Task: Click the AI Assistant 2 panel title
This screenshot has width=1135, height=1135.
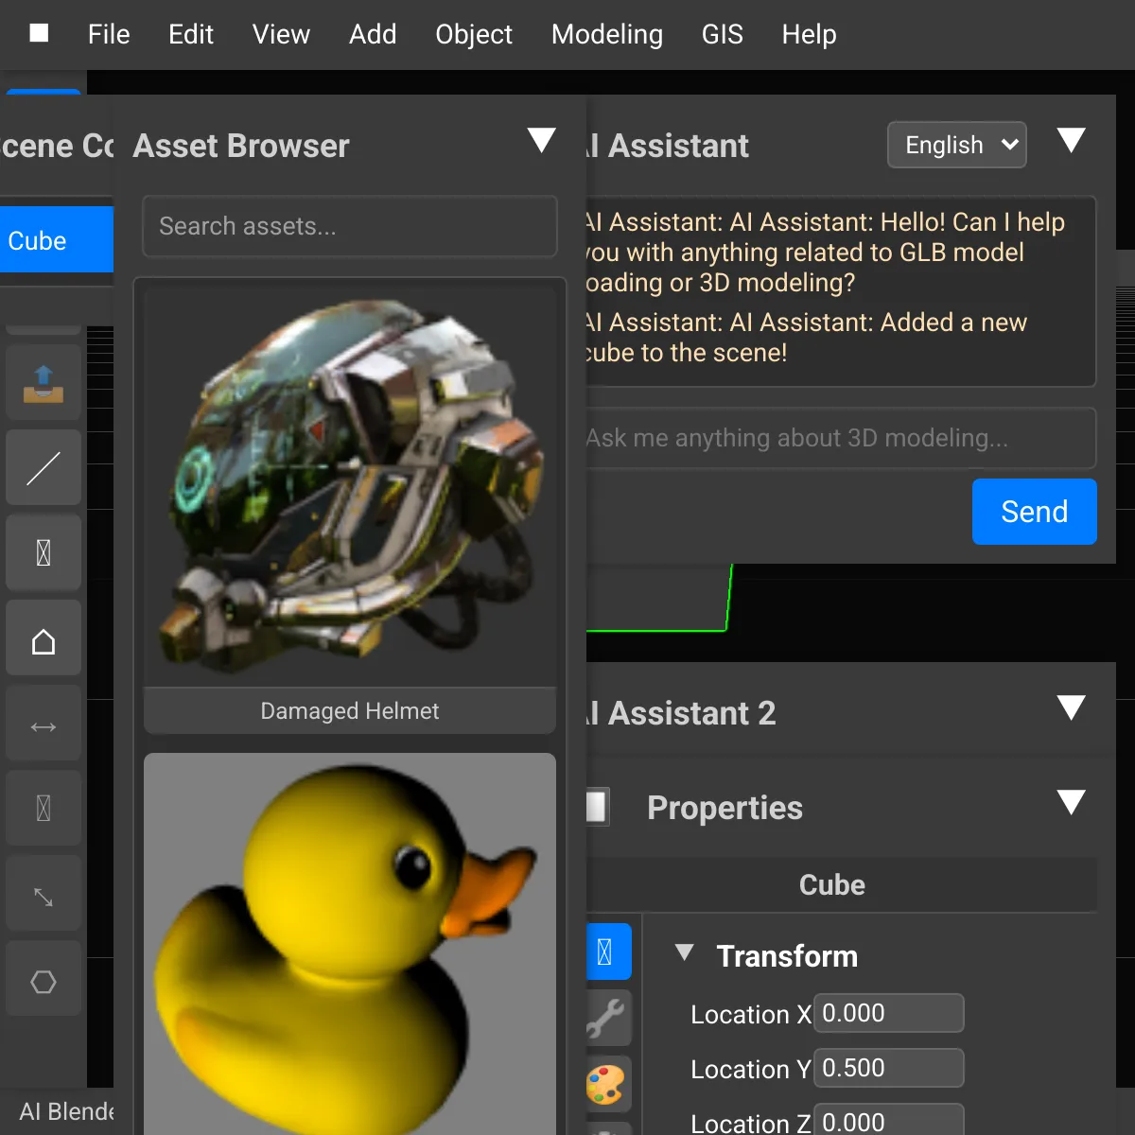Action: coord(681,713)
